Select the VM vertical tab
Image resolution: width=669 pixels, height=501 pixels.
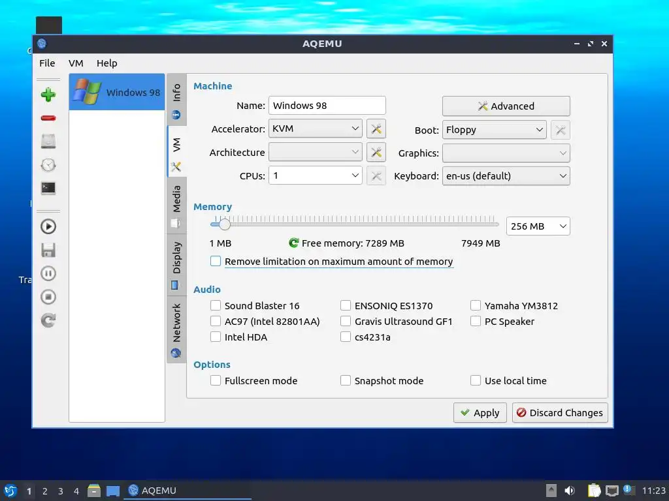tap(176, 151)
